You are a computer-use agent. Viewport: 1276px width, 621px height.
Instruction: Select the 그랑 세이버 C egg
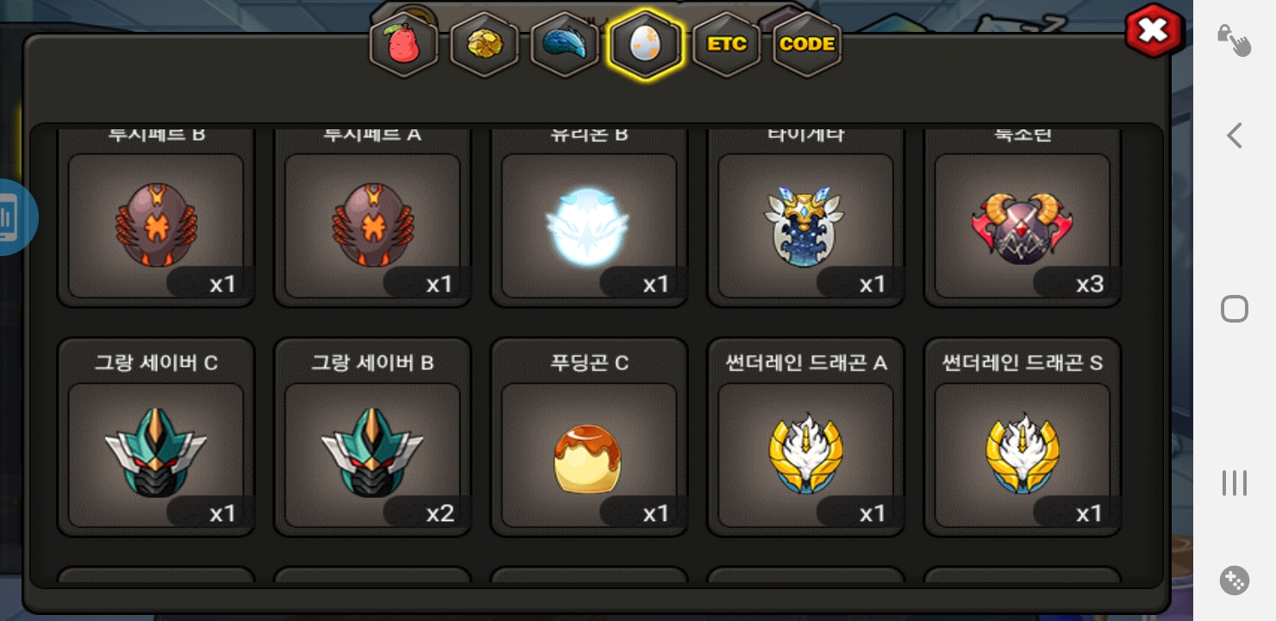[x=156, y=437]
